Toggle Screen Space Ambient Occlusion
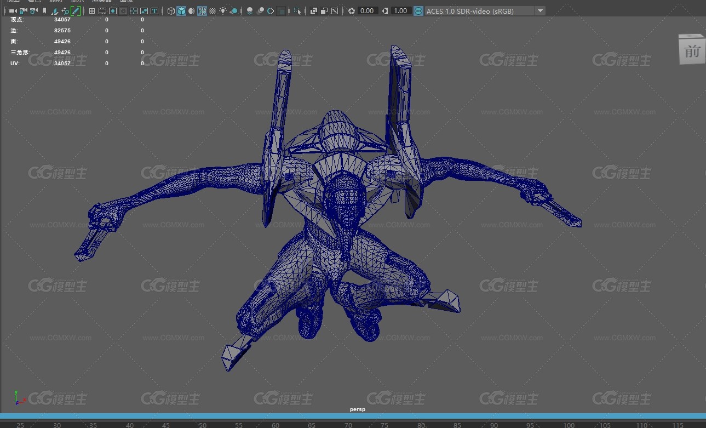 [x=250, y=11]
